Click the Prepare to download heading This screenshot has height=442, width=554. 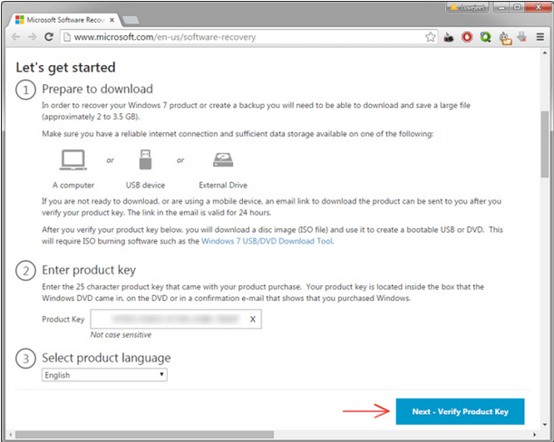[97, 89]
